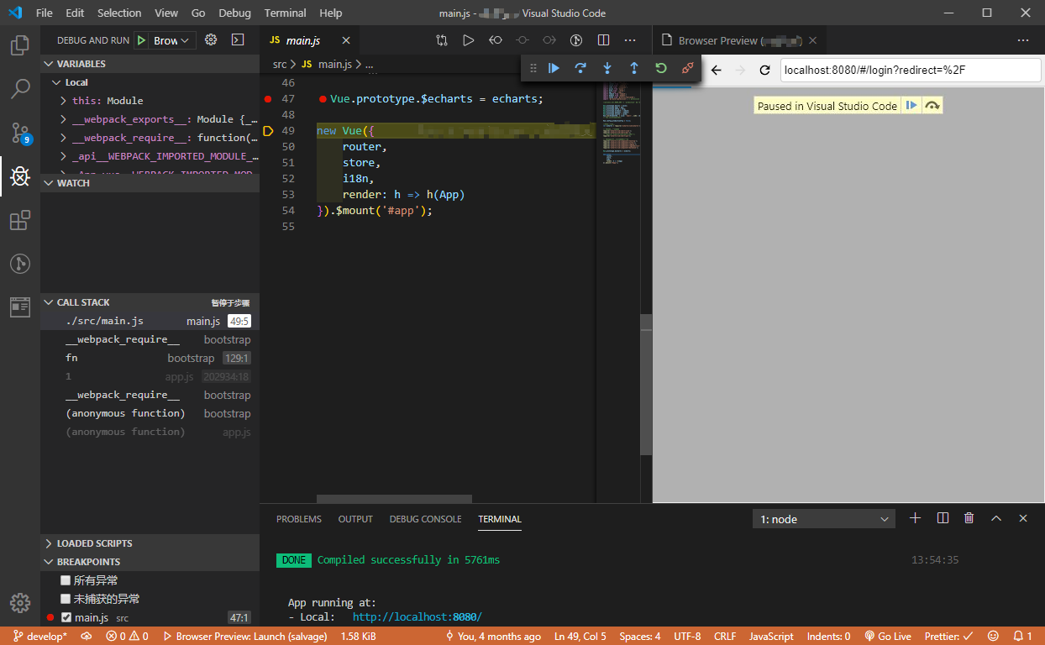Image resolution: width=1045 pixels, height=645 pixels.
Task: Open launch.json with debug gear icon
Action: [x=211, y=39]
